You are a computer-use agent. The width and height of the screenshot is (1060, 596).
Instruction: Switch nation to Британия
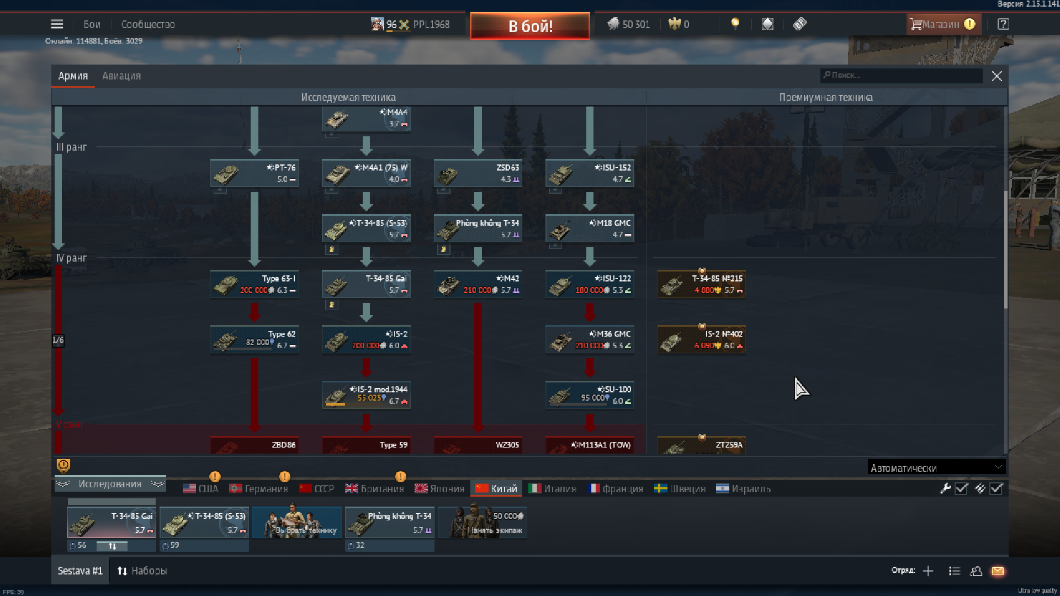(375, 488)
